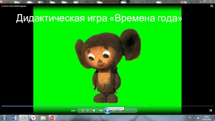Click the fast-forward next button
Image resolution: width=215 pixels, height=121 pixels.
(114, 111)
